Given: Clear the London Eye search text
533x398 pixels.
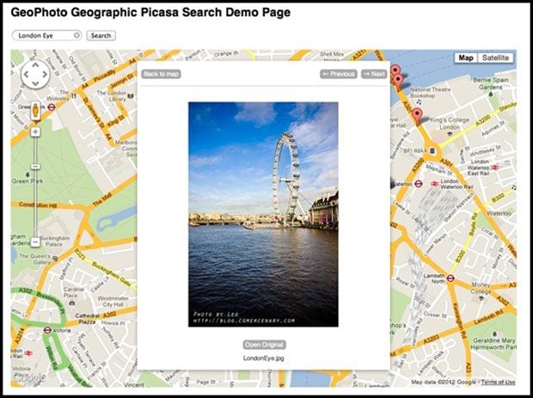Looking at the screenshot, I should pyautogui.click(x=77, y=35).
